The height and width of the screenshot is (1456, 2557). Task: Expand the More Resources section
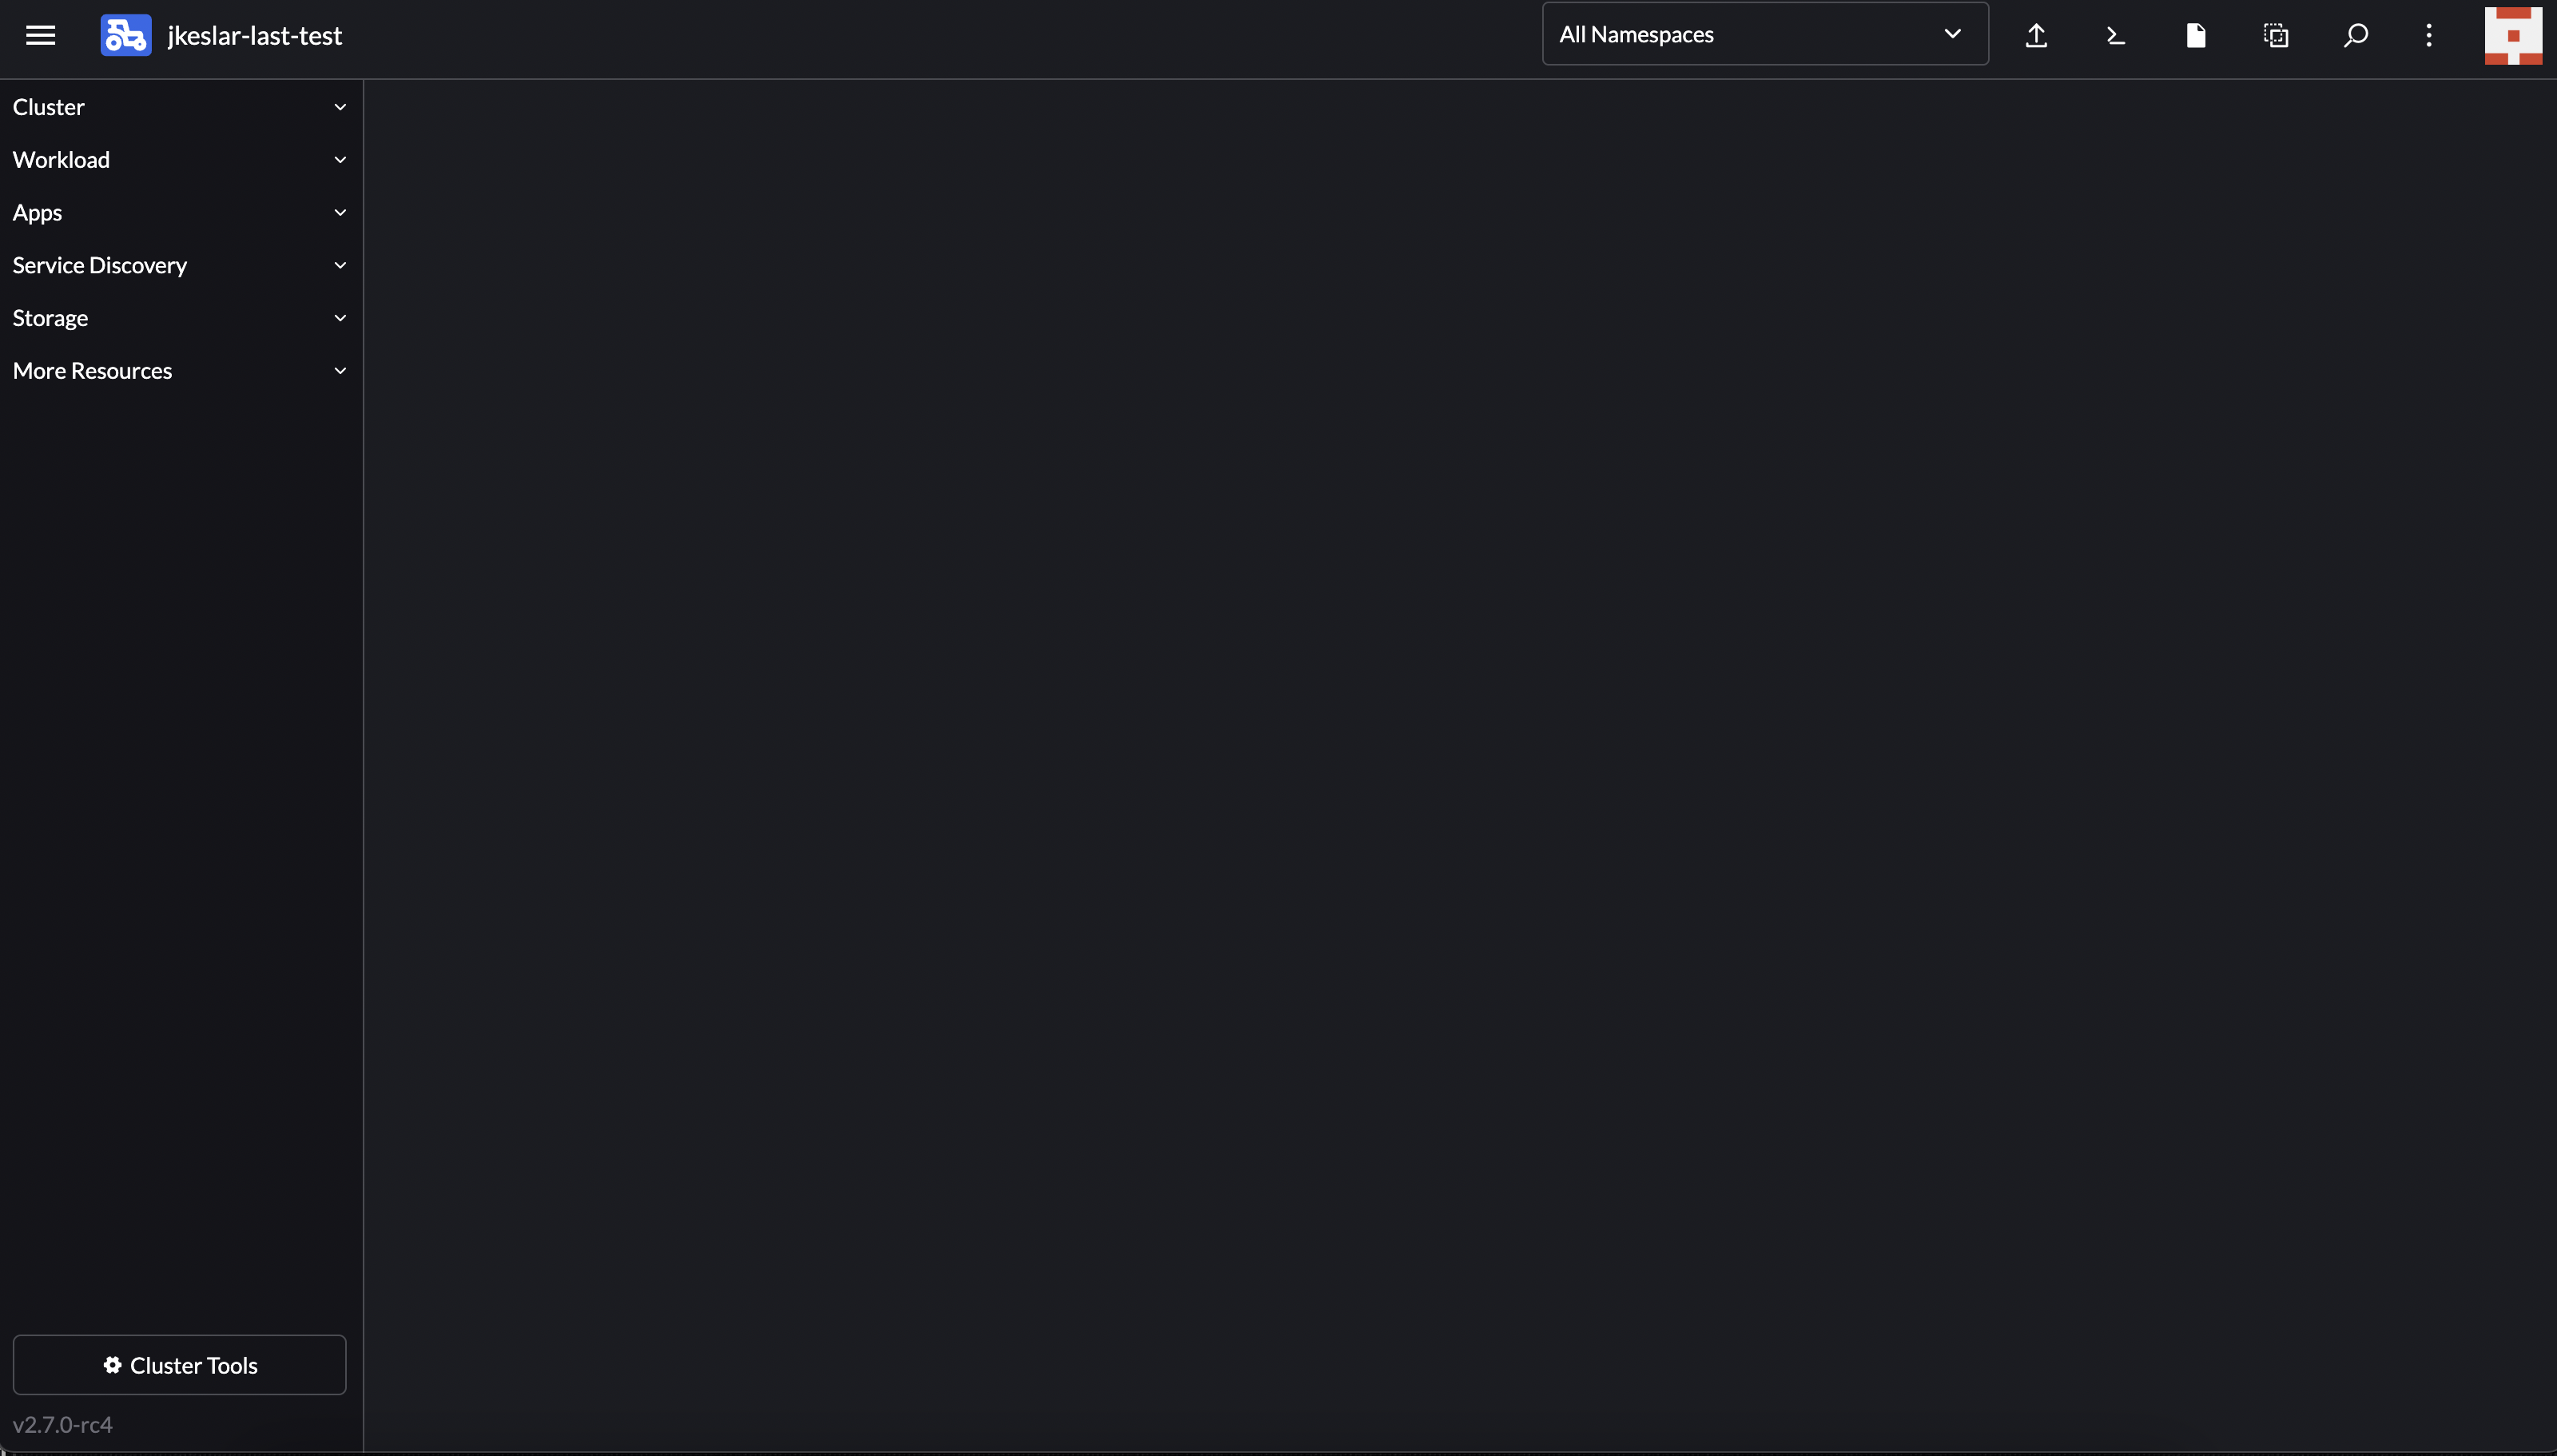point(180,370)
